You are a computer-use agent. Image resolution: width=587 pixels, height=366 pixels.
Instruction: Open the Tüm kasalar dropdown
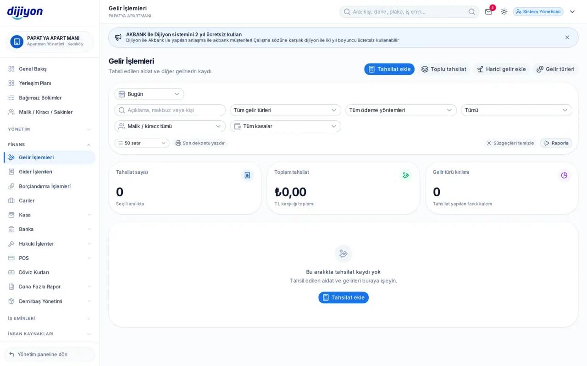[x=285, y=126]
